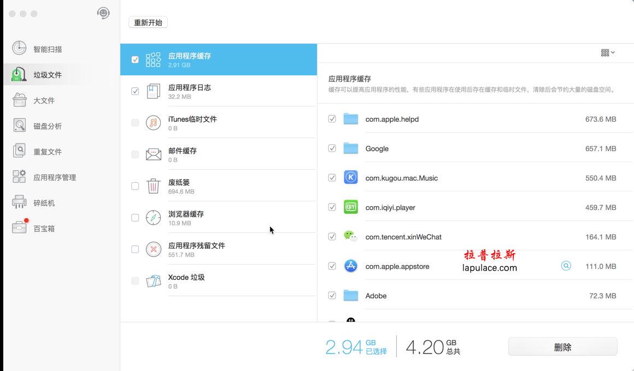
Task: Uncheck the Google cache folder
Action: tap(332, 148)
